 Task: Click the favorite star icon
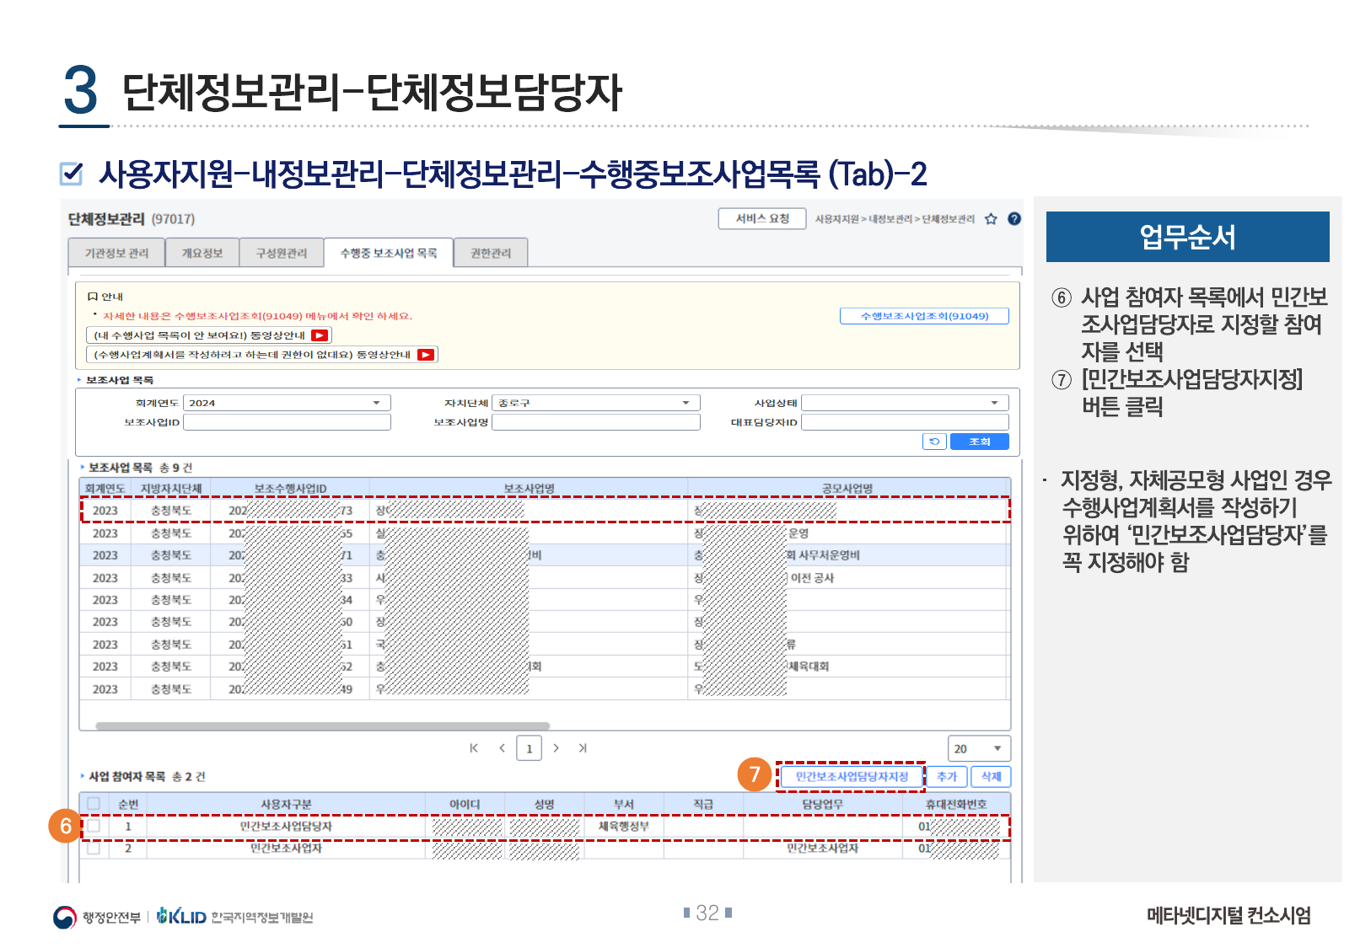click(x=991, y=219)
